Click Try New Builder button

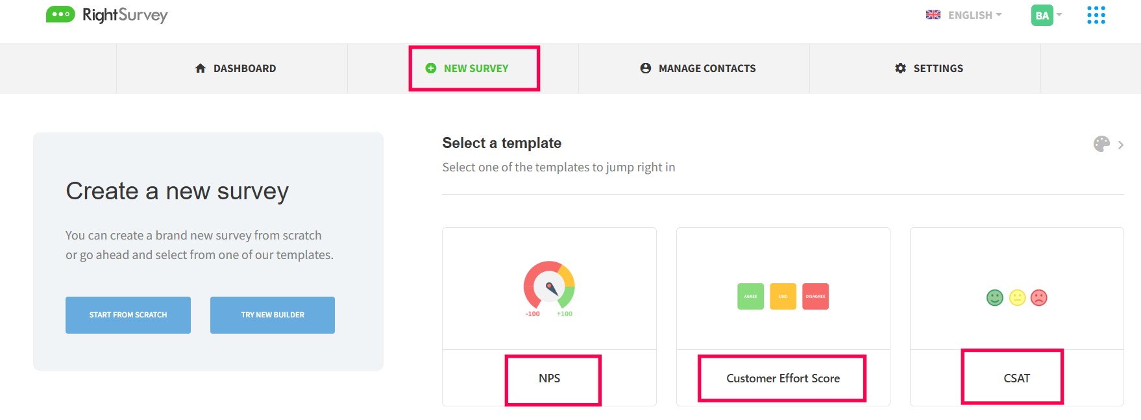(x=273, y=315)
